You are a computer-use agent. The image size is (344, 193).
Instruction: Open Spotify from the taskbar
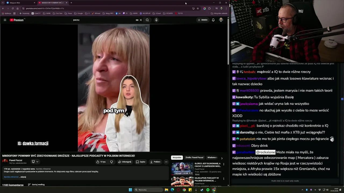tap(208, 190)
